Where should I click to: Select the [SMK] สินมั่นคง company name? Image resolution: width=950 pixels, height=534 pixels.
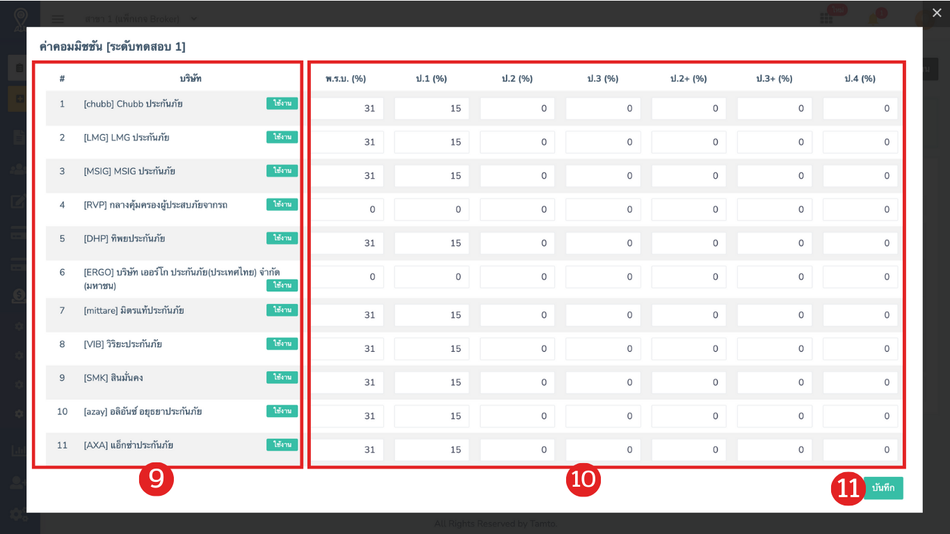tap(113, 378)
